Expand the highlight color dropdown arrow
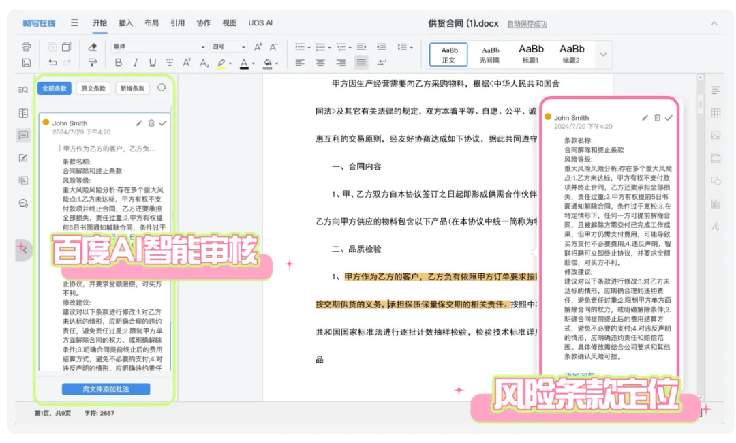This screenshot has height=443, width=736. click(x=230, y=63)
